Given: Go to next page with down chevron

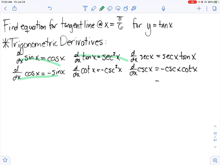Looking at the screenshot, I should click(x=215, y=147).
